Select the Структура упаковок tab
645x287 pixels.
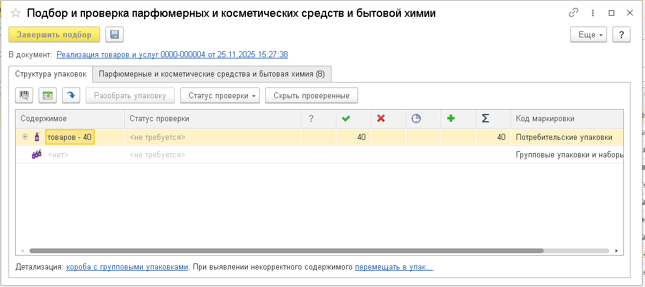click(51, 74)
